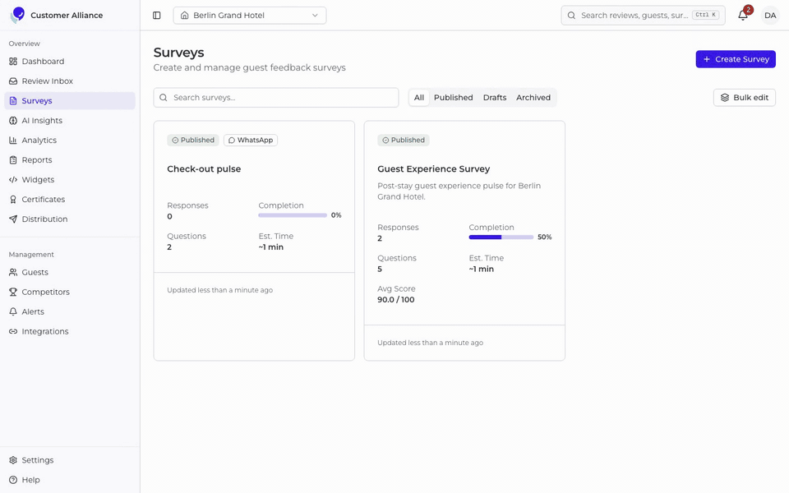Click the WhatsApp badge on Check-out pulse
The width and height of the screenshot is (789, 493).
pos(251,141)
